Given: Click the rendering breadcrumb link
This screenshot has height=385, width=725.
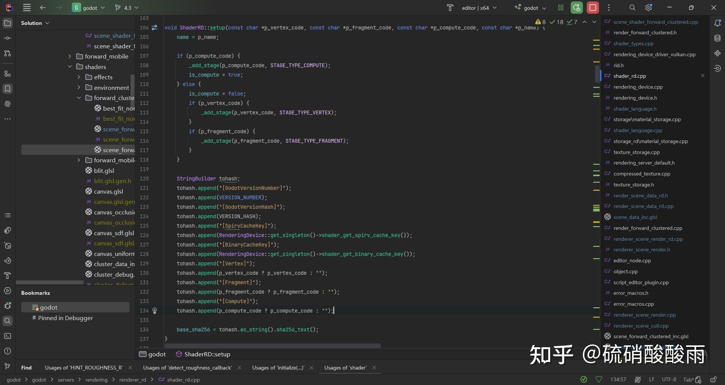Looking at the screenshot, I should click(97, 380).
